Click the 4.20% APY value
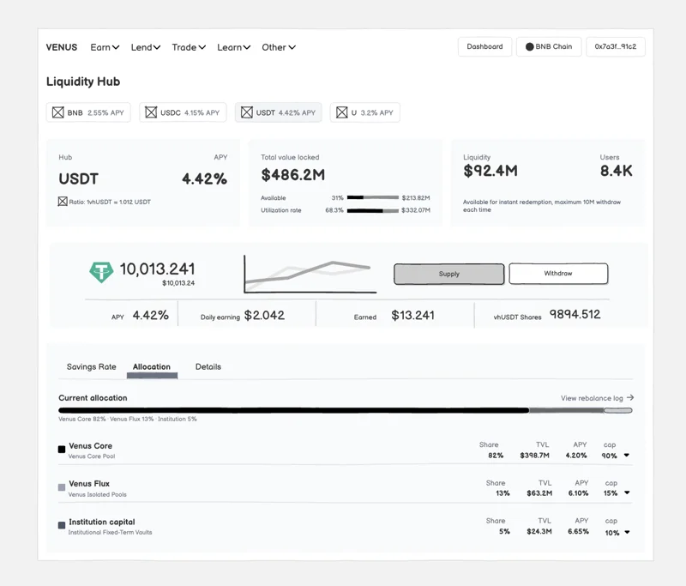The height and width of the screenshot is (586, 686). click(576, 455)
